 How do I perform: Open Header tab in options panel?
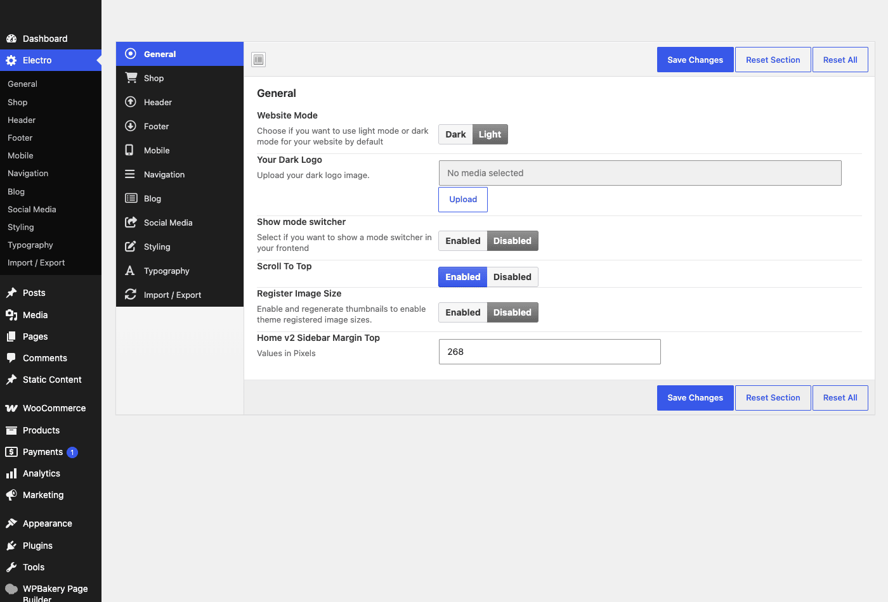(180, 102)
